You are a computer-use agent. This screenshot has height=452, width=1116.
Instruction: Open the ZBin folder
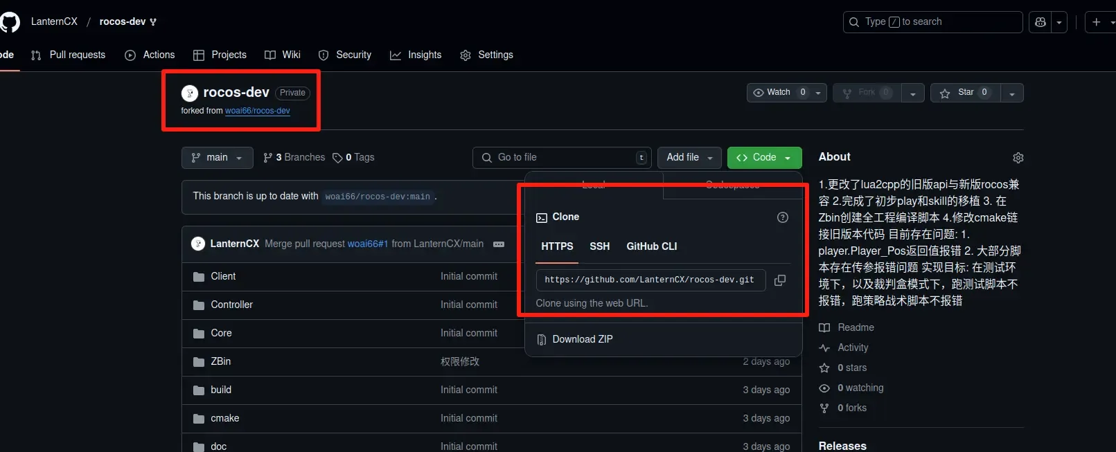pyautogui.click(x=221, y=361)
